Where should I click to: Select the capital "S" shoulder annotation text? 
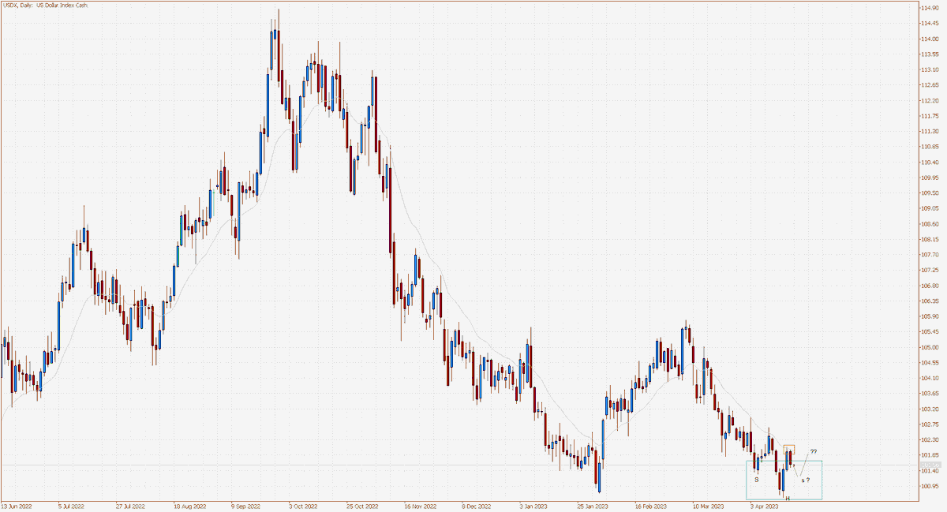(756, 479)
